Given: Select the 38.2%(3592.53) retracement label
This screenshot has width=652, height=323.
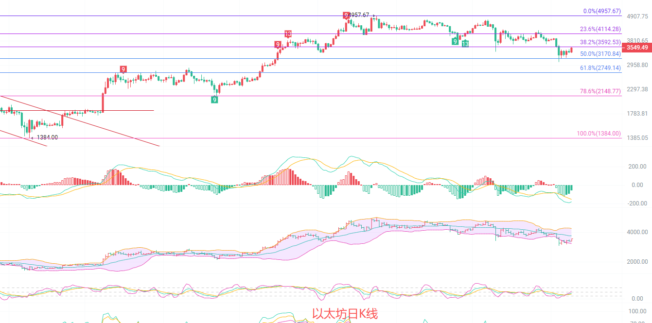Looking at the screenshot, I should (x=600, y=42).
